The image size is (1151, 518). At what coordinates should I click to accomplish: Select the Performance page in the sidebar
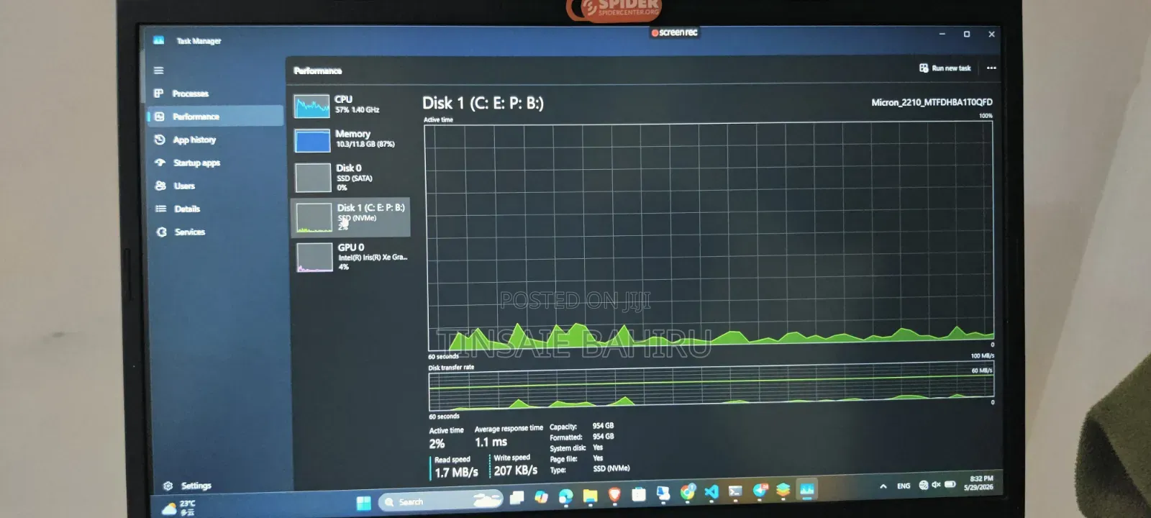pyautogui.click(x=215, y=116)
